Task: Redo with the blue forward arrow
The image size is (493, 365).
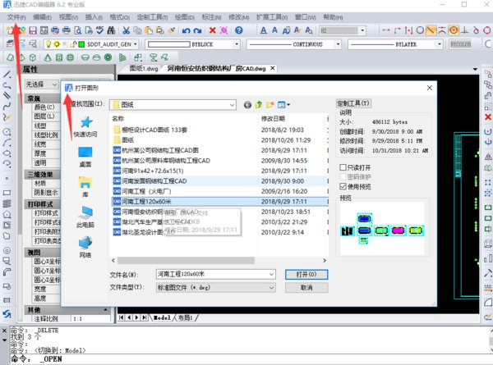Action: pyautogui.click(x=197, y=30)
